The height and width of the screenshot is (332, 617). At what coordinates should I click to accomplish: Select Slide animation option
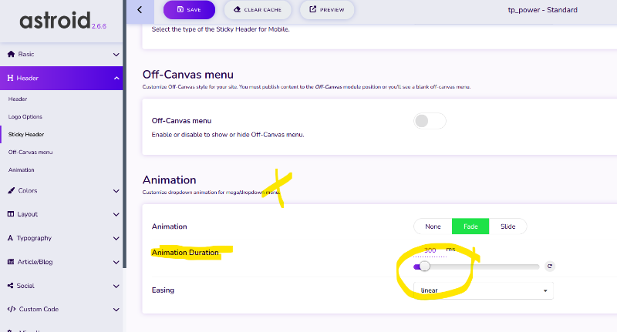point(507,226)
